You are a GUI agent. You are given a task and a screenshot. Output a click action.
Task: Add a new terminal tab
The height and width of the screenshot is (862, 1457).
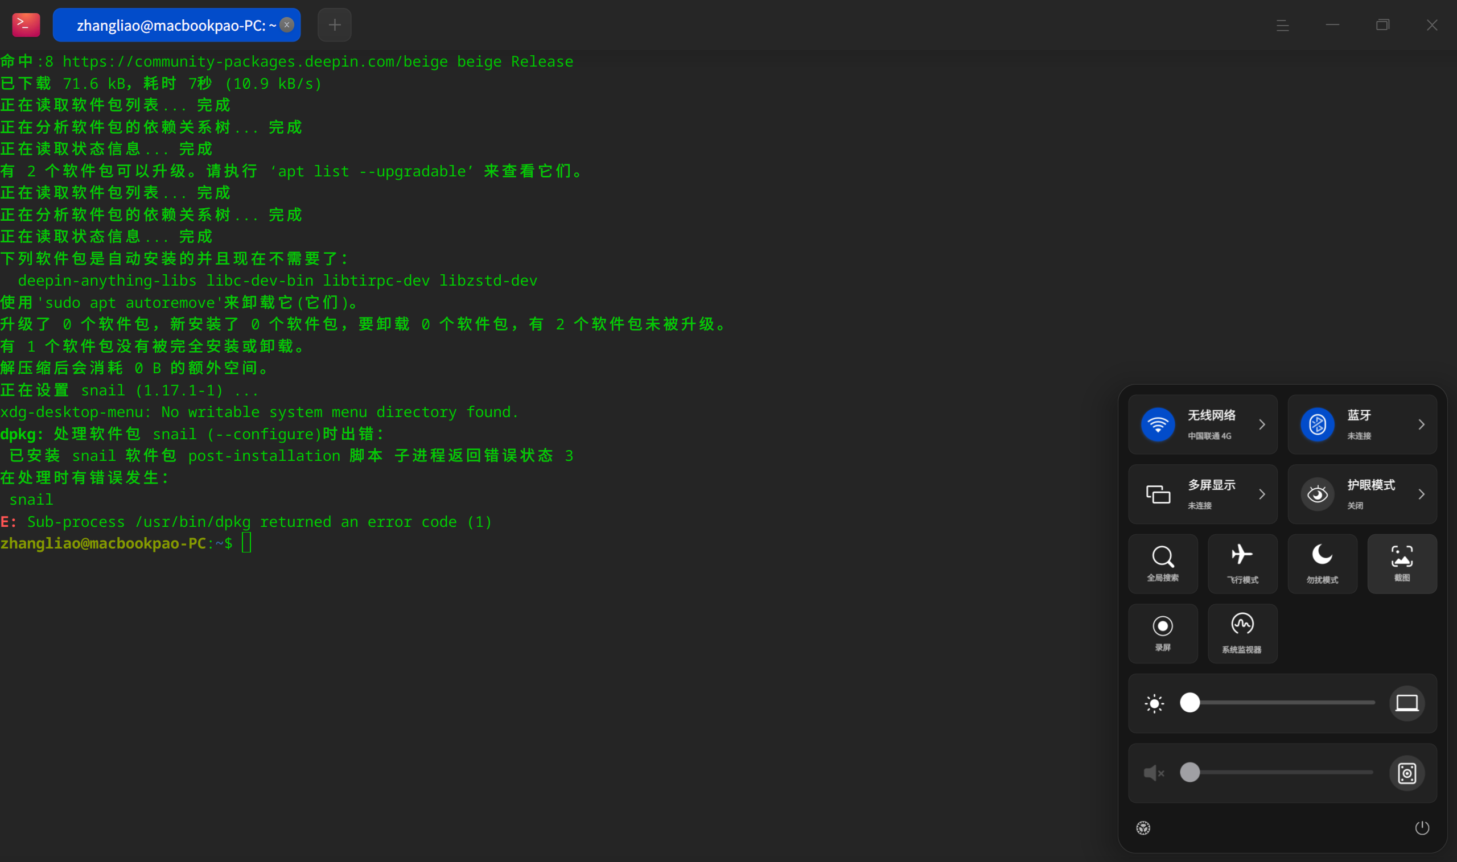[335, 25]
